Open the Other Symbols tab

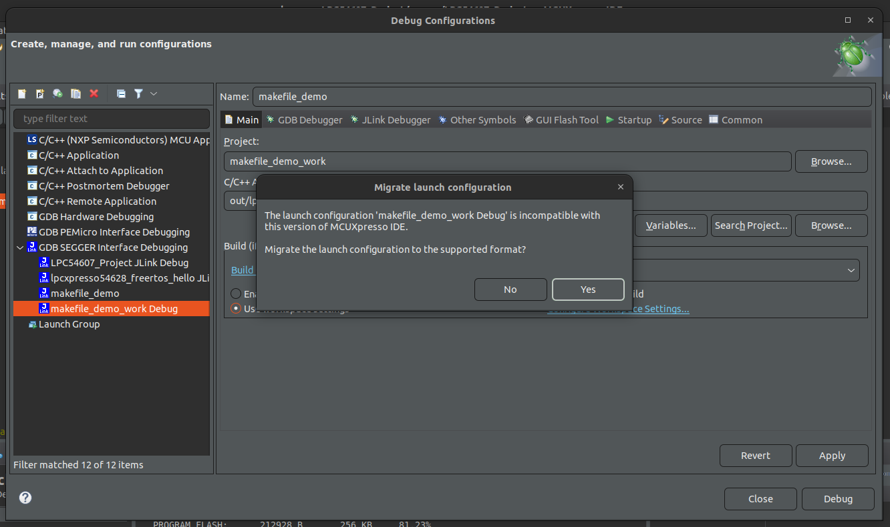(x=477, y=120)
